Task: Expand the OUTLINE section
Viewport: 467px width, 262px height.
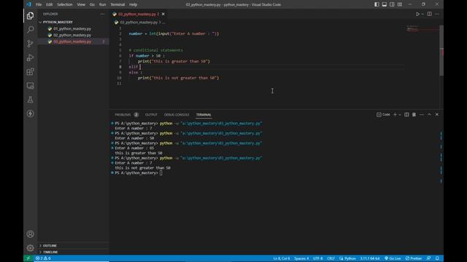Action: click(50, 246)
